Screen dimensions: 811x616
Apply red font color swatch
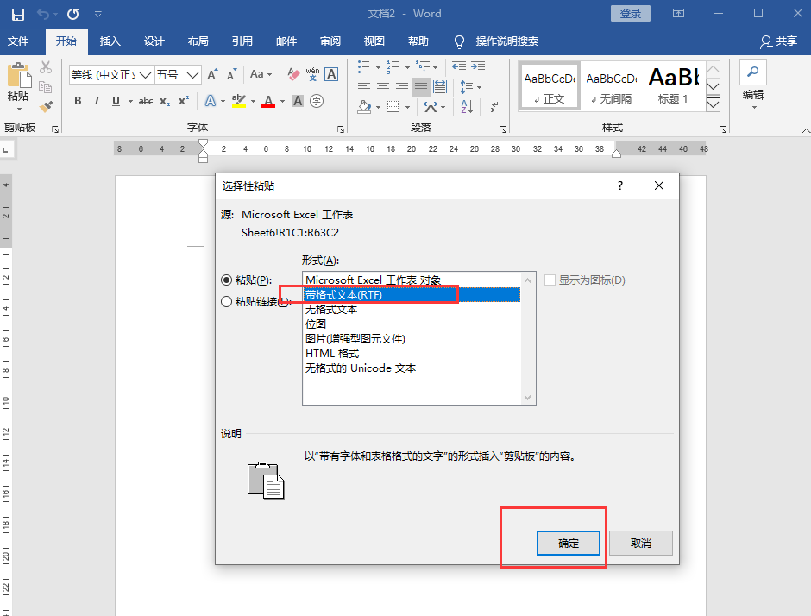click(268, 101)
